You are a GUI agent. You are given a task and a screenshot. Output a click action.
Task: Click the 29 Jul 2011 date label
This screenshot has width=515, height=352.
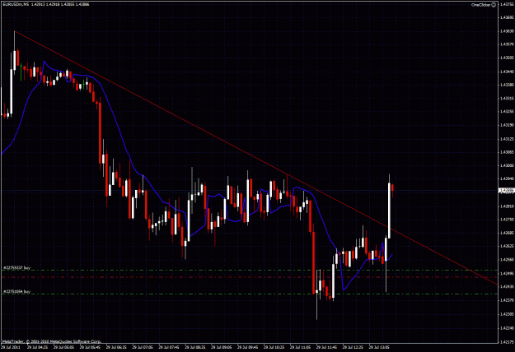pos(11,346)
